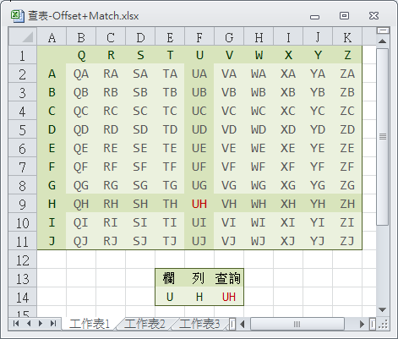Go to first sheet tab navigation arrow
The width and height of the screenshot is (398, 339).
point(16,324)
